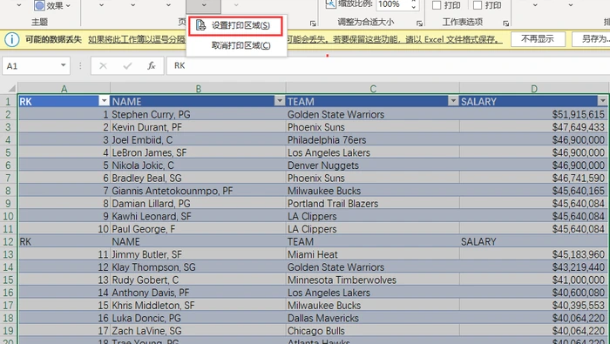Select column B header
This screenshot has width=610, height=344.
point(198,89)
